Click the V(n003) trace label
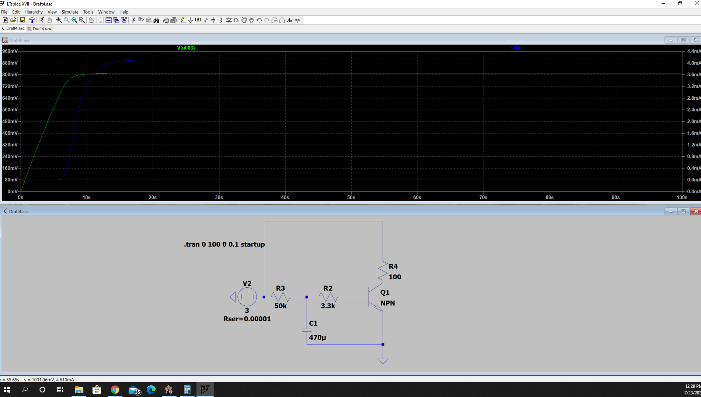Screen dimensions: 701x397 coord(186,48)
